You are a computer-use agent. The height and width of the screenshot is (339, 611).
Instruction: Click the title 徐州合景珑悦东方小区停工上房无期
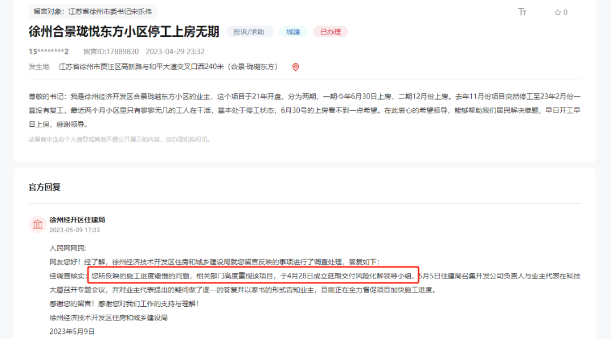tap(124, 32)
